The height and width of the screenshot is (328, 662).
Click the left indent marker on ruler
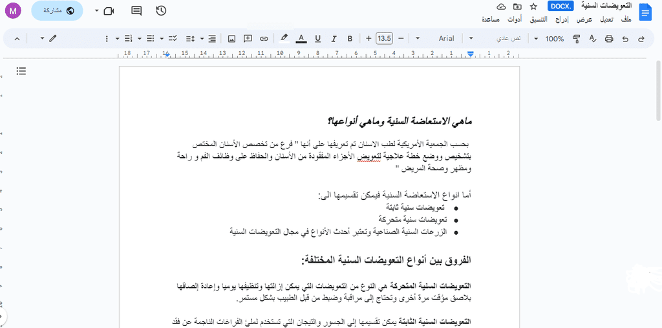[x=167, y=54]
